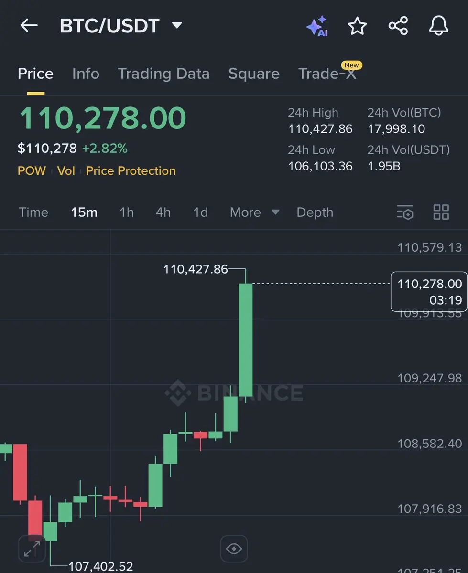Click the current price marker 110,278.00
Viewport: 468px width, 573px height.
tap(429, 291)
